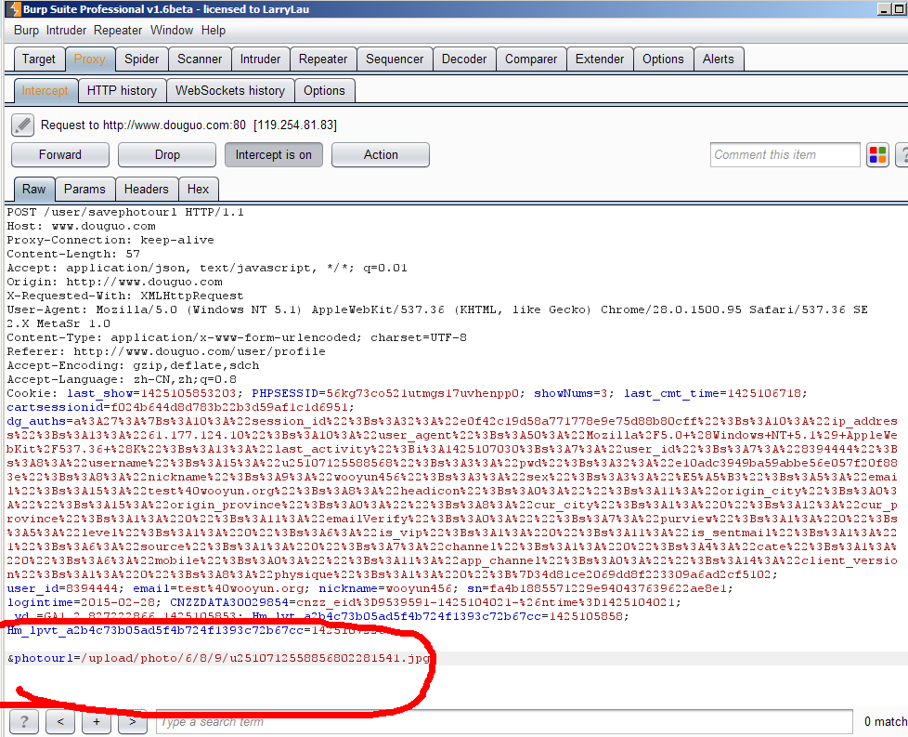Click the Burp Suite title bar logo
The width and height of the screenshot is (908, 737).
tap(13, 8)
